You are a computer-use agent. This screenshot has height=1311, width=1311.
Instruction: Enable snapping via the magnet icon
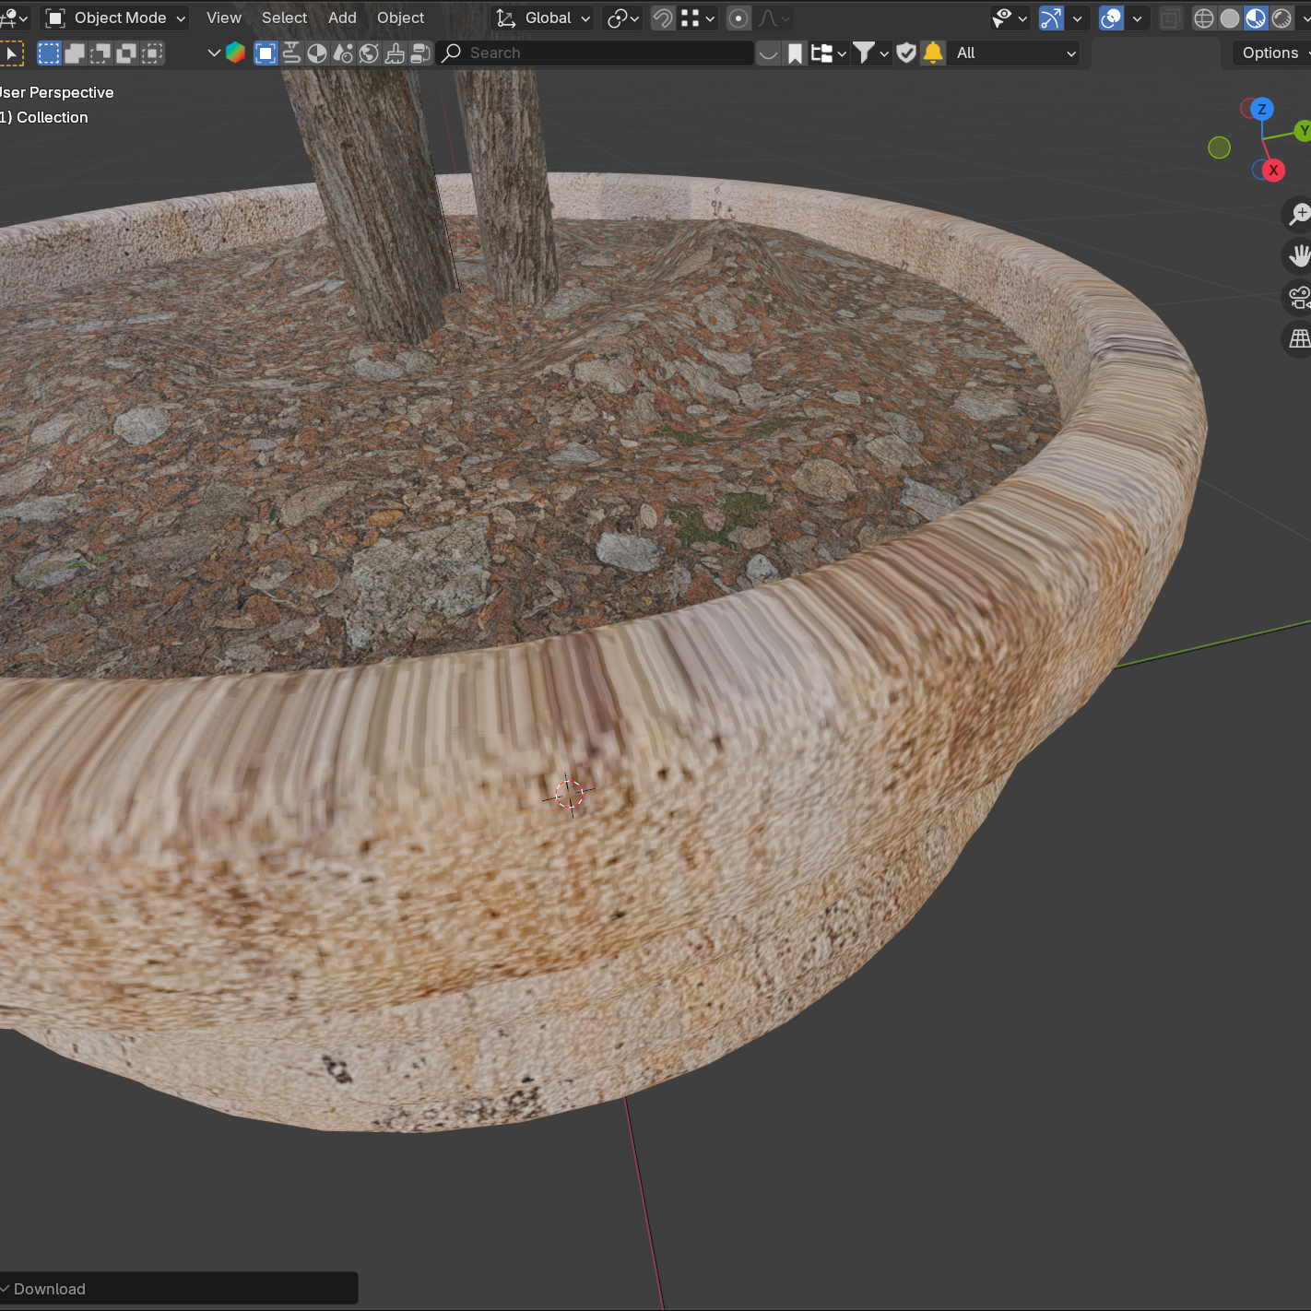click(x=663, y=18)
